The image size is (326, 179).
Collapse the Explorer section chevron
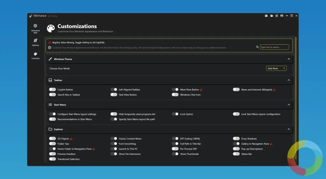[288, 129]
